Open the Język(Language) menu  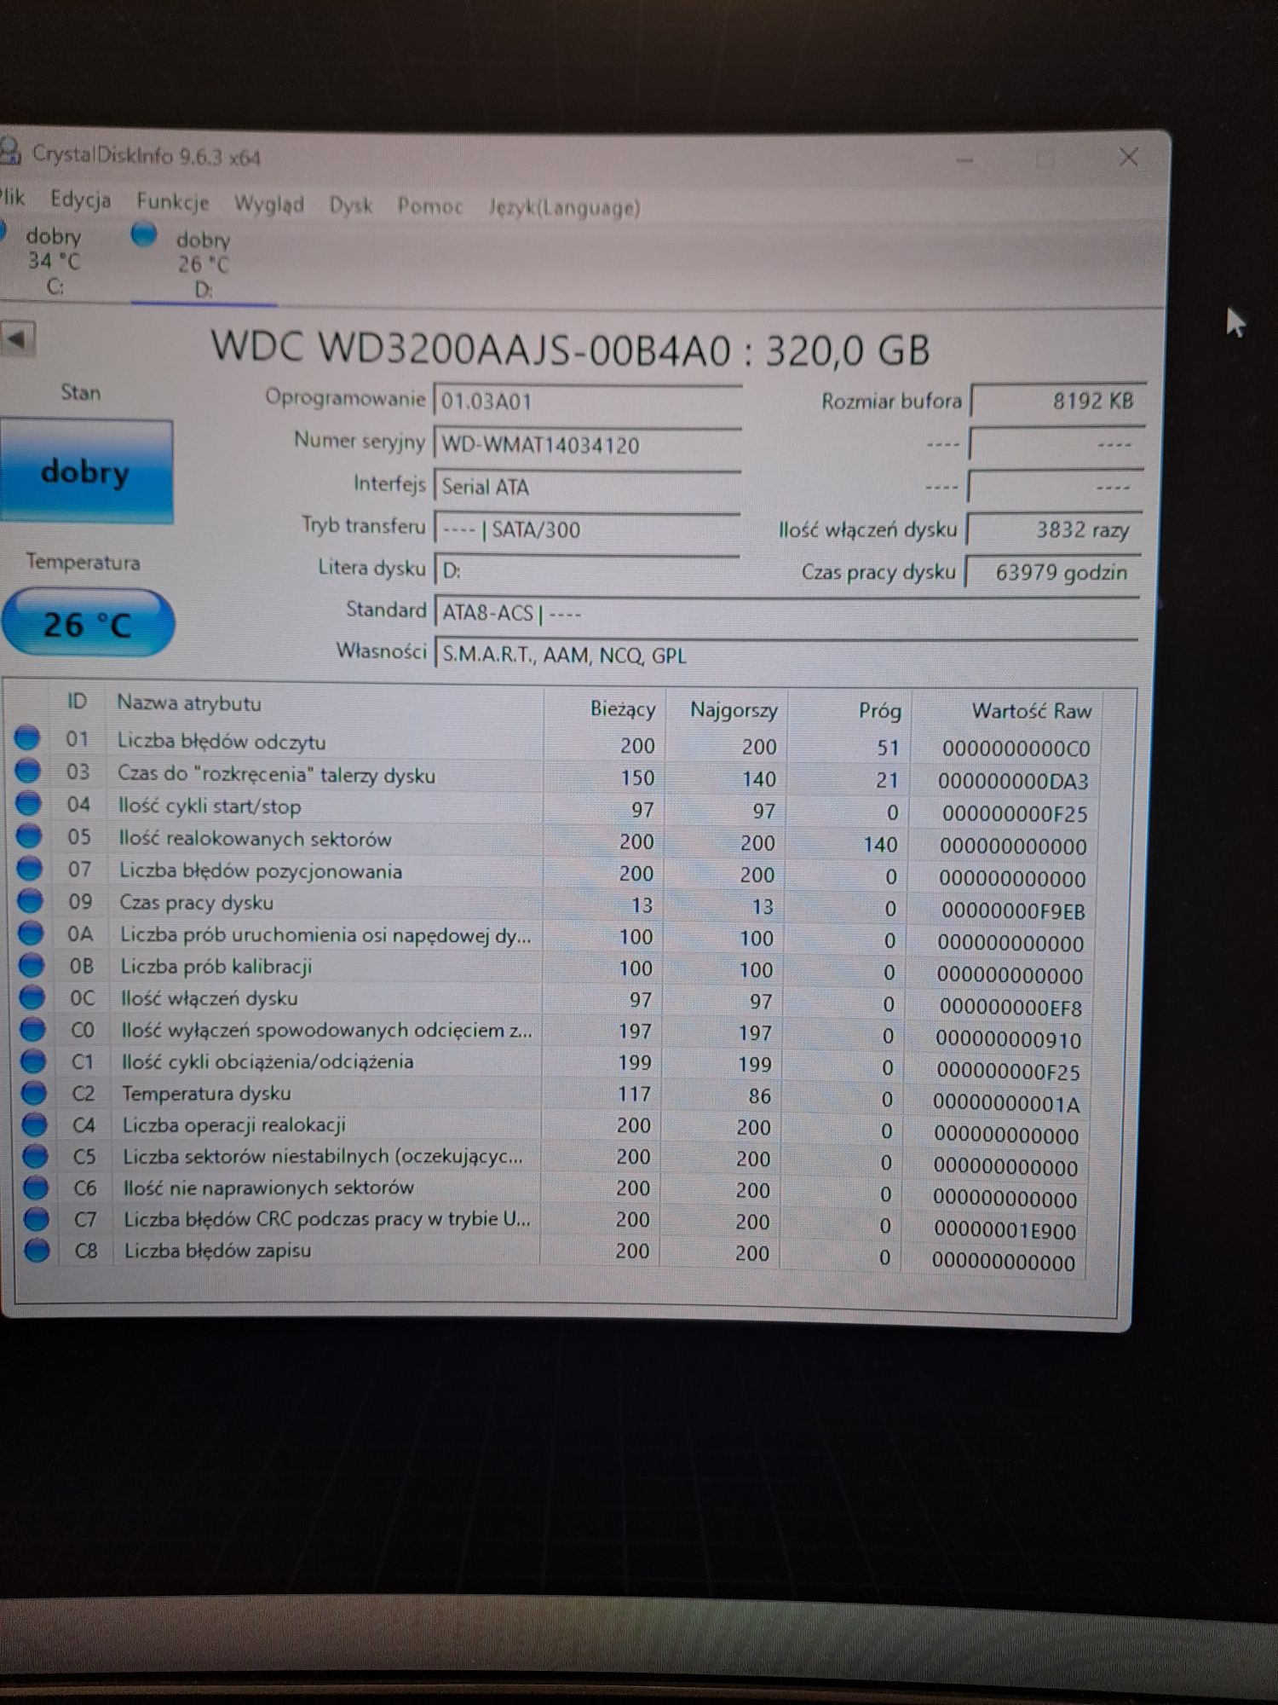(564, 208)
